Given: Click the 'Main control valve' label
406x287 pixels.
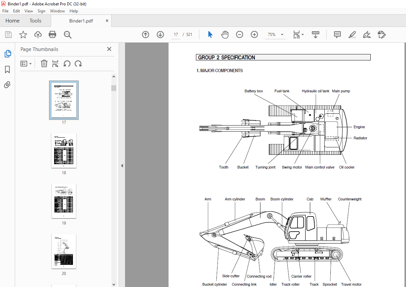Looking at the screenshot, I should coord(320,167).
